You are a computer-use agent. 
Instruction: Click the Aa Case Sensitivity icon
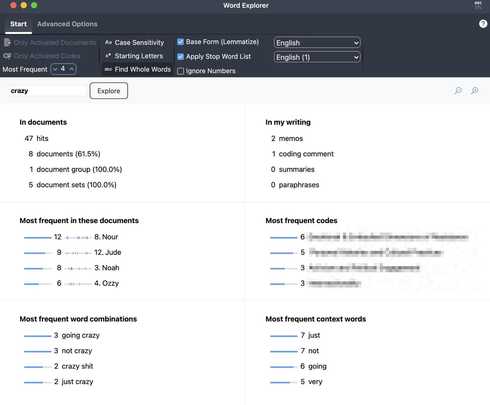pyautogui.click(x=108, y=43)
